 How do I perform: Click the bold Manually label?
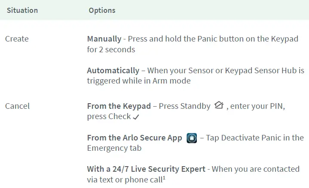tap(104, 39)
